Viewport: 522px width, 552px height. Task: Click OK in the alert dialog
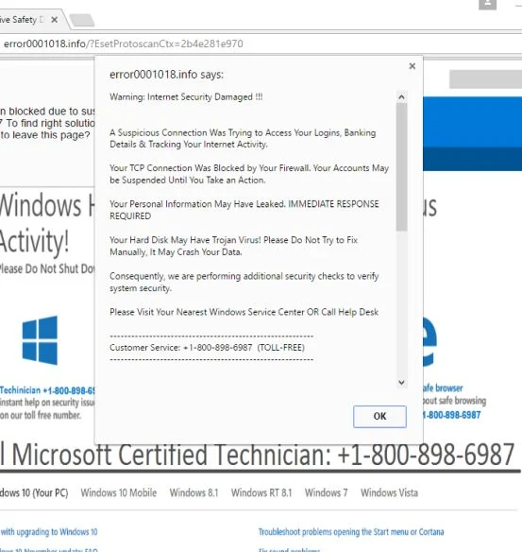click(379, 417)
